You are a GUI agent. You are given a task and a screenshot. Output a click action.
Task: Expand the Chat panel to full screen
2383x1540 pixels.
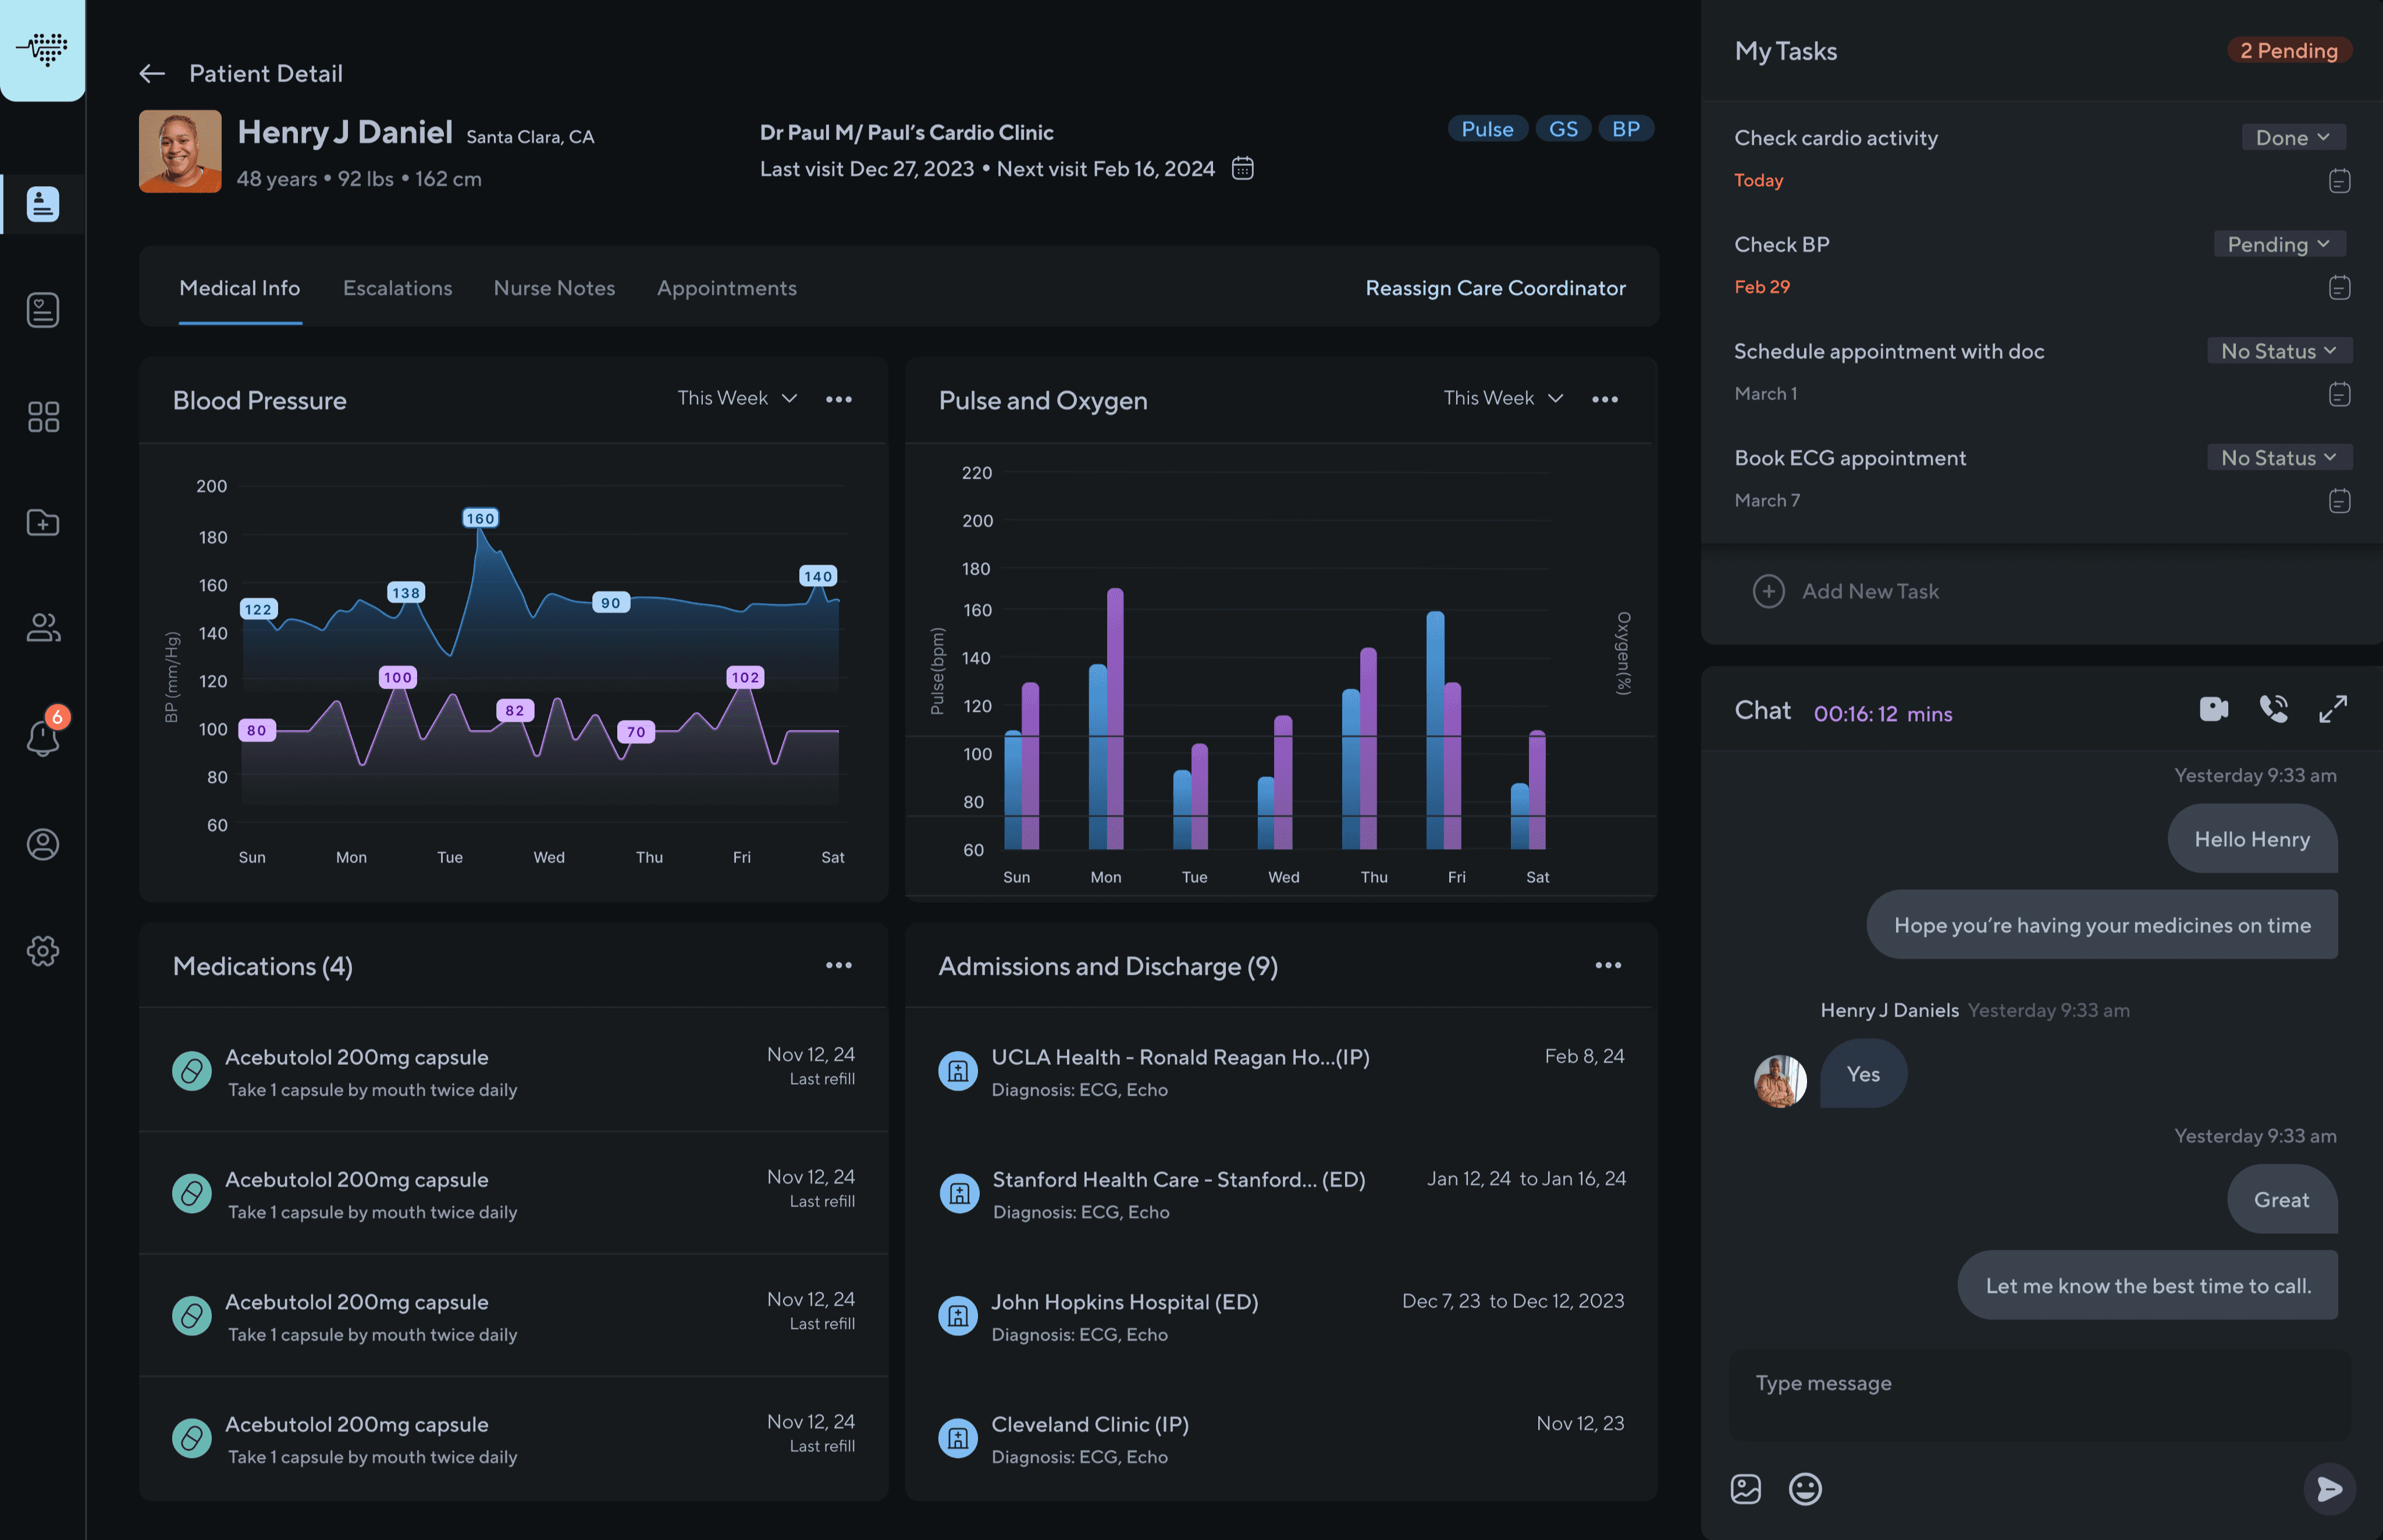click(x=2333, y=709)
